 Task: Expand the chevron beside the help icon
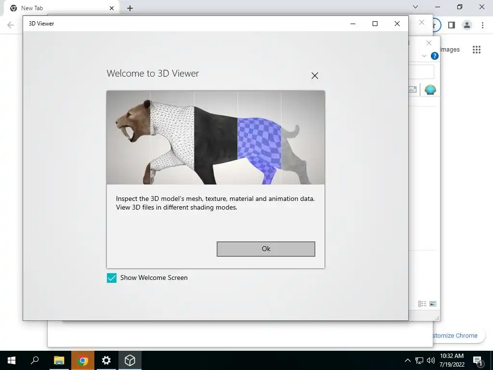424,56
